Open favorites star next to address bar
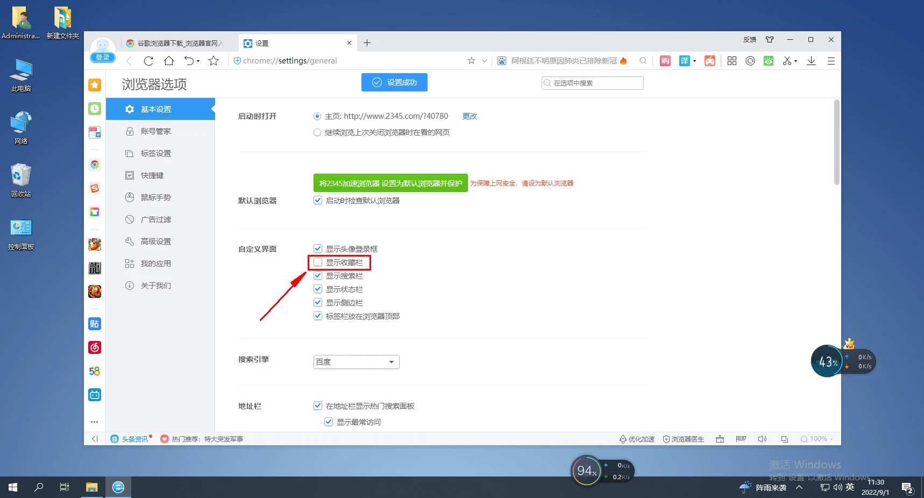 tap(214, 61)
